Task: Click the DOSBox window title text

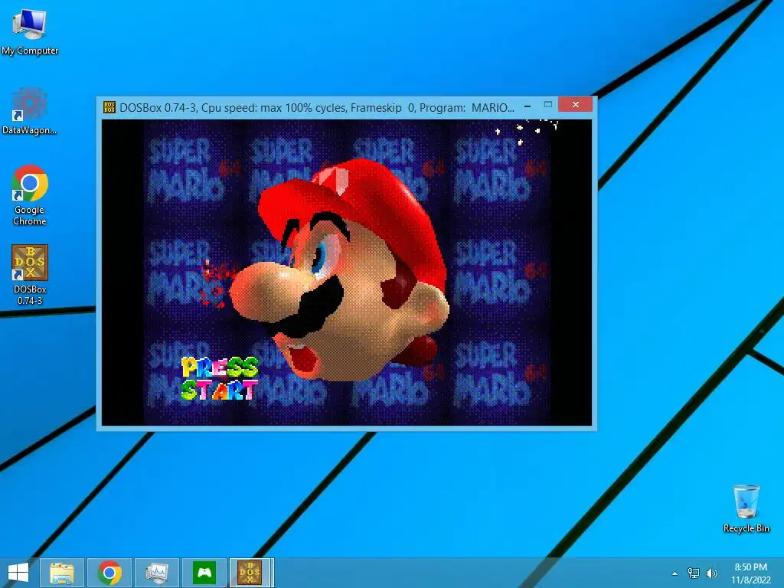Action: pos(317,107)
